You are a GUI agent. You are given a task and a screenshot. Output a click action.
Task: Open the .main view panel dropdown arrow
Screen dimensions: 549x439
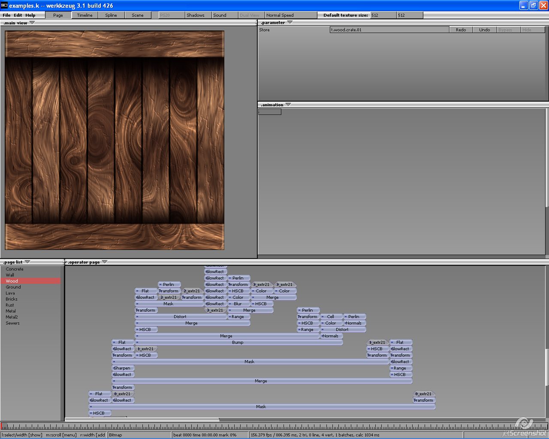point(32,23)
